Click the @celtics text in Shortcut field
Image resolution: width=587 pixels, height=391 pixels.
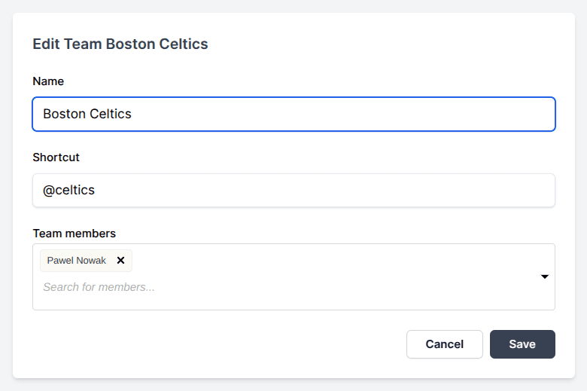click(x=68, y=191)
